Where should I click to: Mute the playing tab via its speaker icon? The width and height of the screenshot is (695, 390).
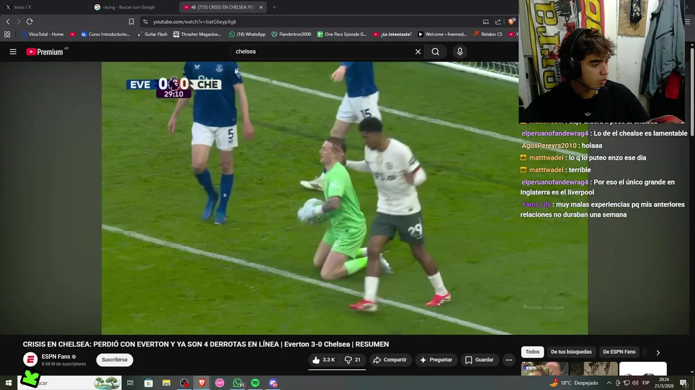coord(194,7)
